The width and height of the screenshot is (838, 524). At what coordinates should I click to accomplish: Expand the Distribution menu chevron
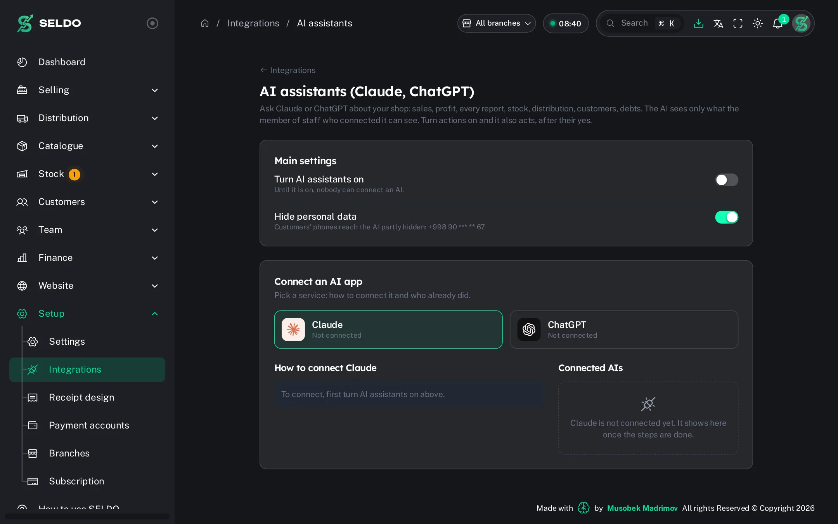pyautogui.click(x=155, y=118)
